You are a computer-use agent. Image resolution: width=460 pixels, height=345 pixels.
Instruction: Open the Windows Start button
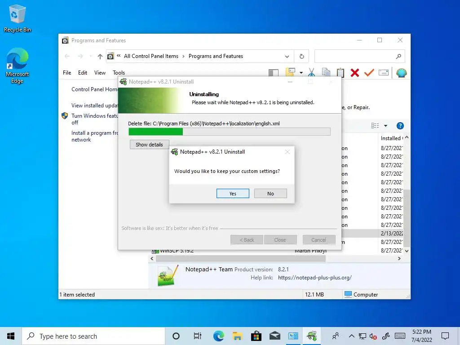[x=11, y=336]
